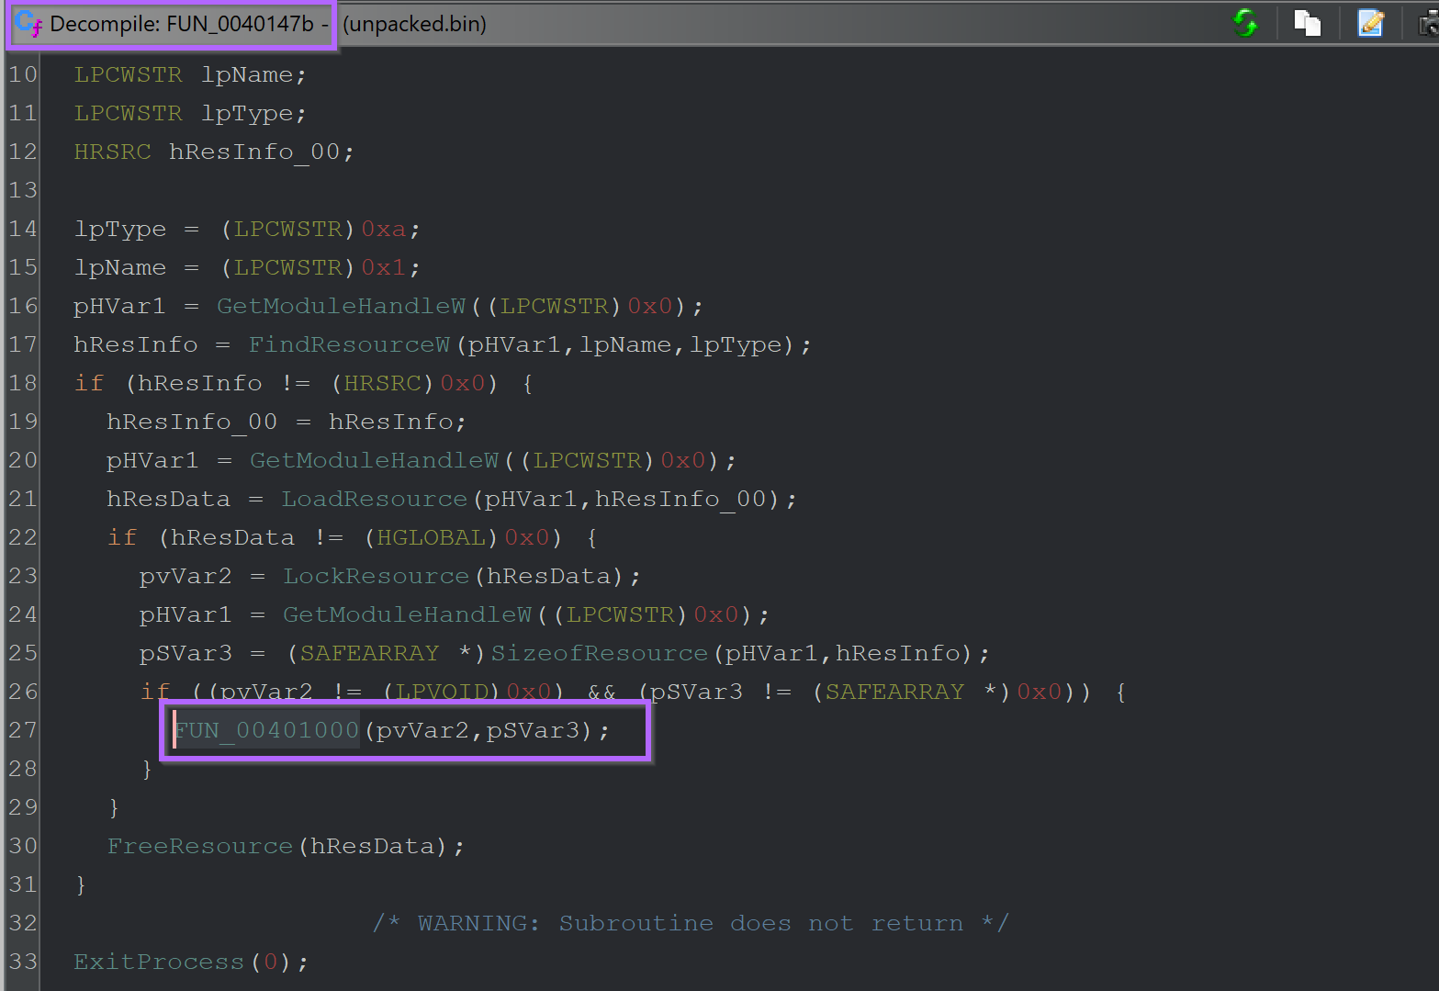
Task: Click FreeResource function on line 30
Action: pyautogui.click(x=200, y=846)
